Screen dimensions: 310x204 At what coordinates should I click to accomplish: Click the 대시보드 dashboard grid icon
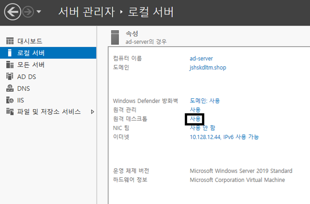(10, 41)
